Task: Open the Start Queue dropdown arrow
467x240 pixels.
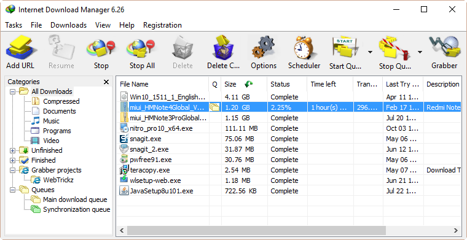Action: tap(370, 52)
